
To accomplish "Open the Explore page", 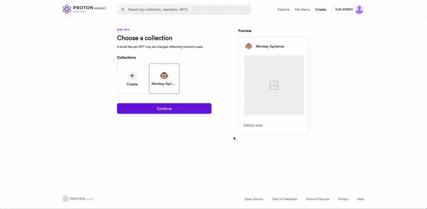I will (x=284, y=10).
